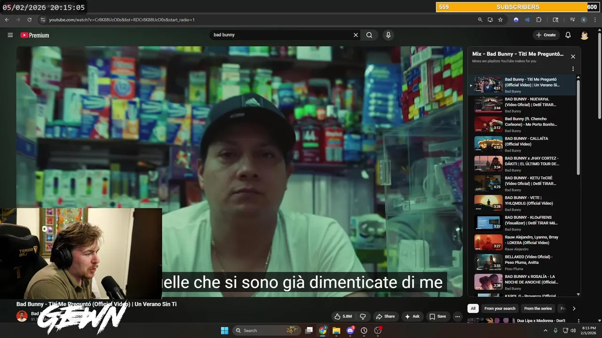Reload the page

29,20
